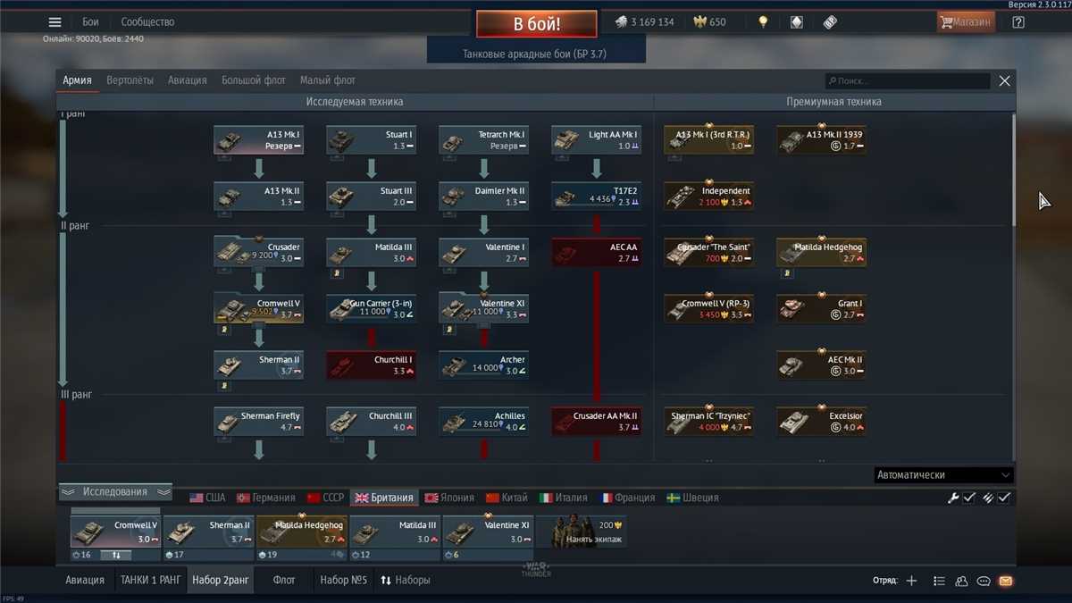
Task: Add a squad member with plus icon
Action: coord(911,581)
